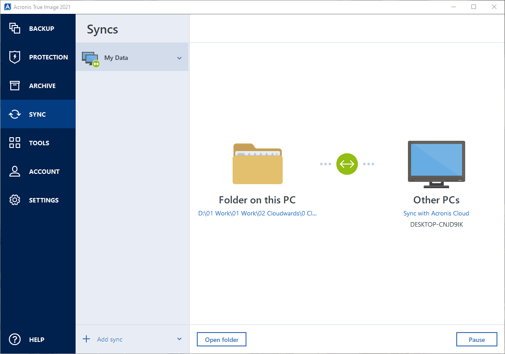505x354 pixels.
Task: Click the Acronis logo in title bar
Action: coord(7,7)
